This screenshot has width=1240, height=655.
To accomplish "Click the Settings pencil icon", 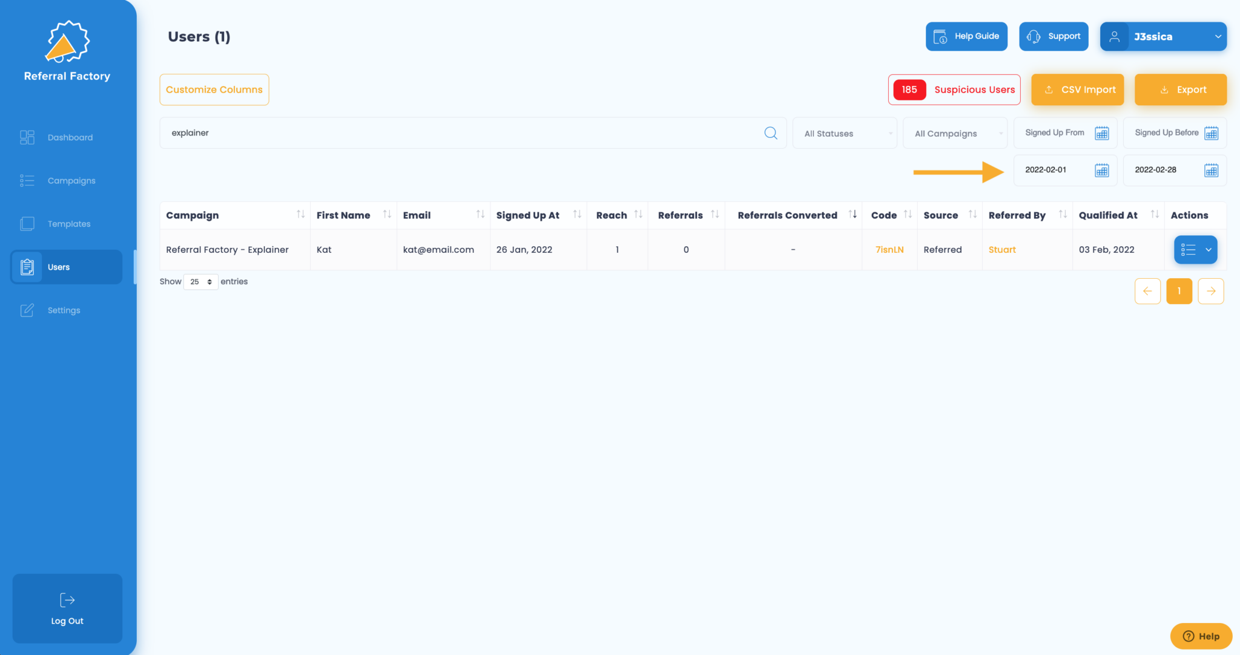I will (x=27, y=310).
